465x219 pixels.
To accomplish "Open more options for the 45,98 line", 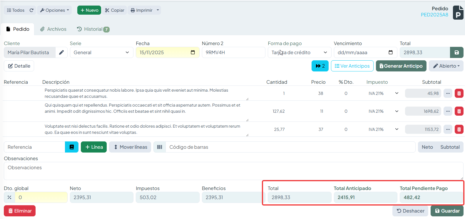I will [x=448, y=93].
